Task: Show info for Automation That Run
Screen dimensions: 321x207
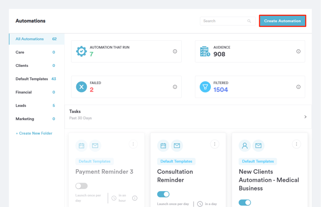Action: (x=175, y=51)
